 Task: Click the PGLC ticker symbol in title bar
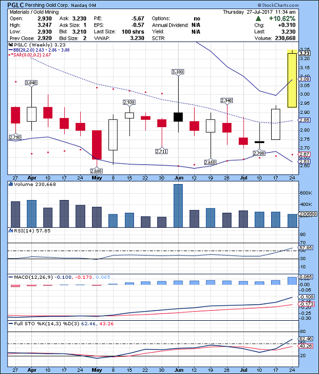point(15,5)
